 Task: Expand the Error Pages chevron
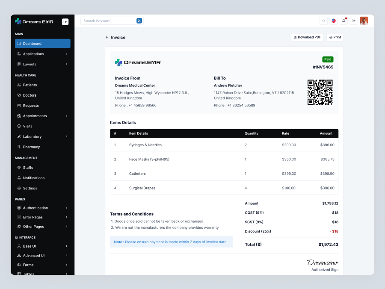66,217
